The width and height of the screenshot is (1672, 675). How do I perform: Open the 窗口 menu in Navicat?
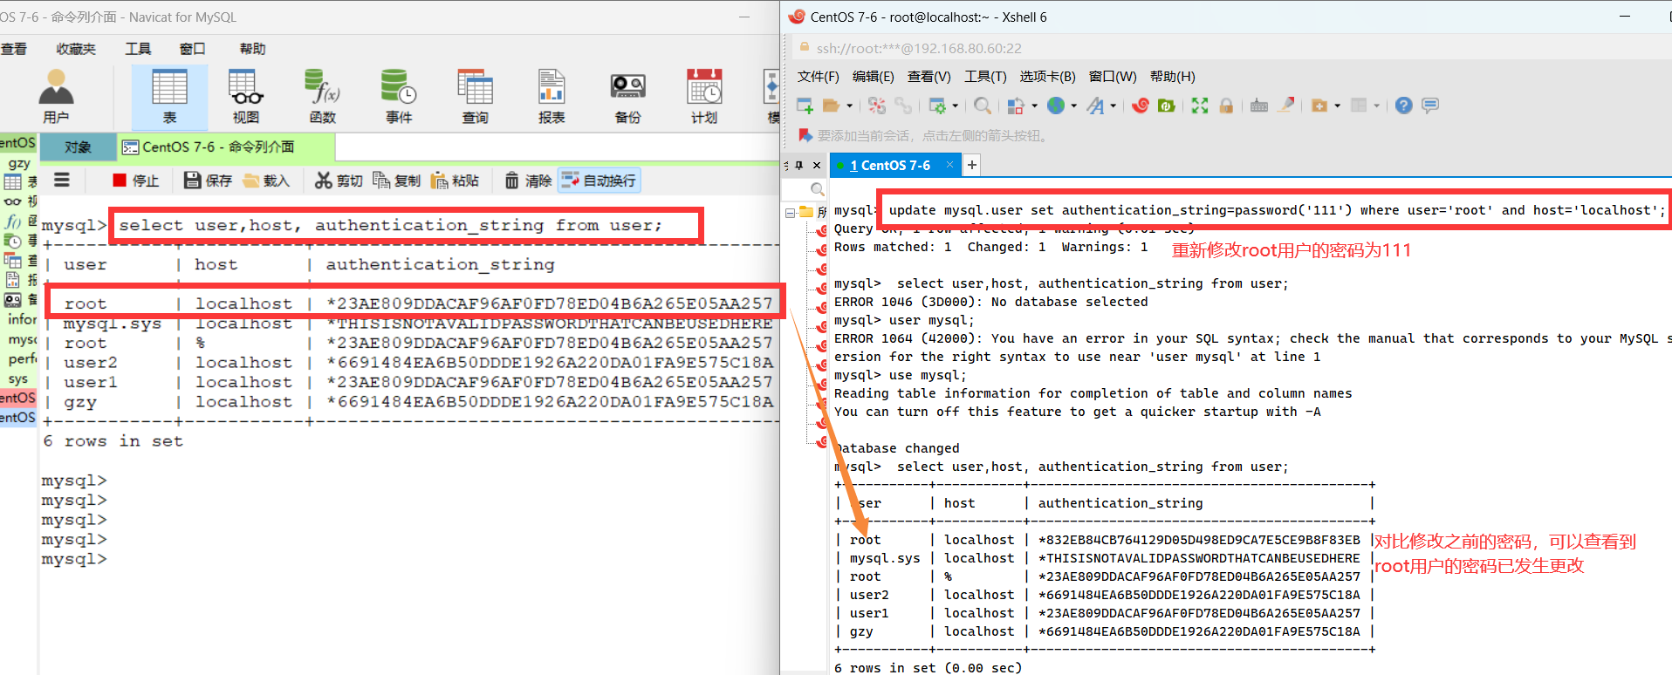pos(192,49)
